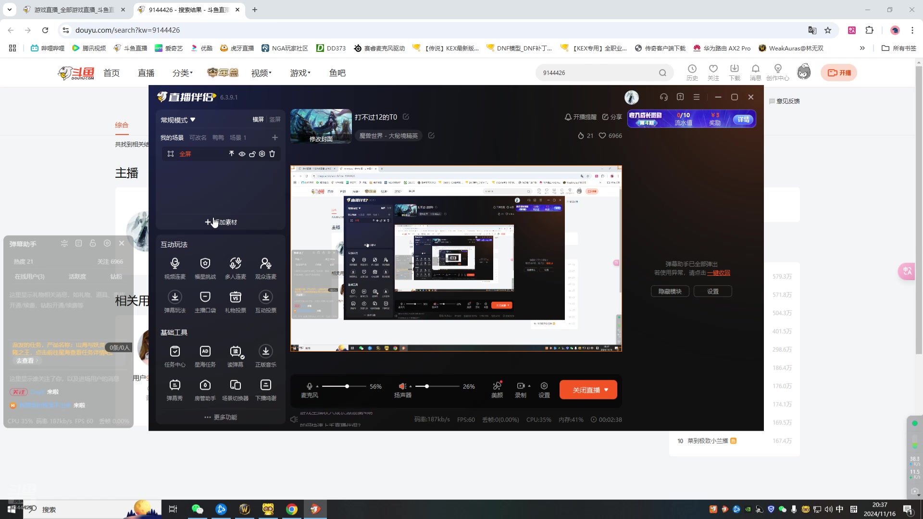
Task: Expand speaker device arrow
Action: (x=411, y=386)
